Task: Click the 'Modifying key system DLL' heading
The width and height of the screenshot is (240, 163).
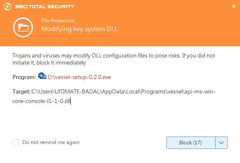Action: [x=79, y=29]
